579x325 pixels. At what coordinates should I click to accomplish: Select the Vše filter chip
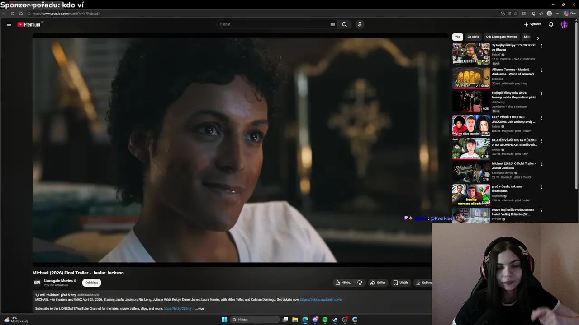(x=458, y=37)
